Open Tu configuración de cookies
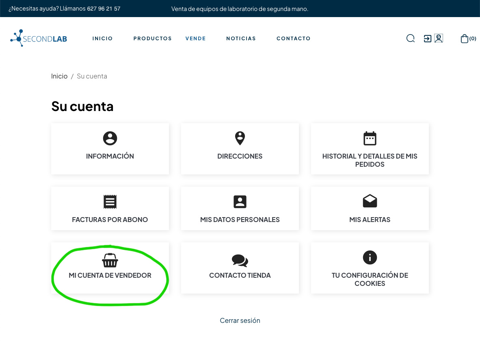This screenshot has height=344, width=480. 370,268
